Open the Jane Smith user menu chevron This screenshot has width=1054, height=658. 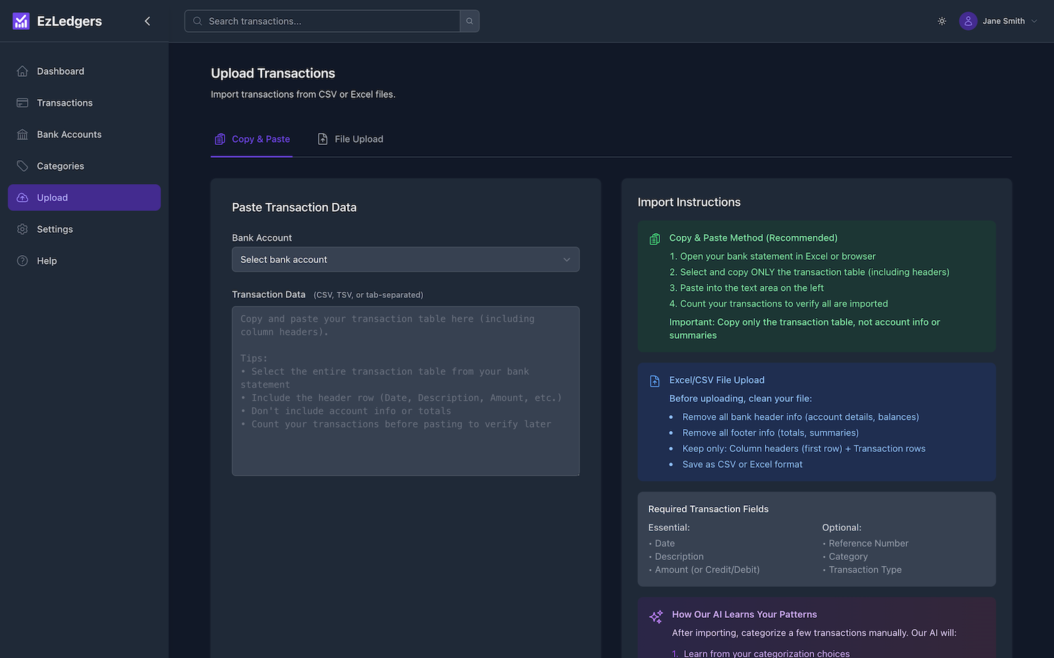(1034, 21)
